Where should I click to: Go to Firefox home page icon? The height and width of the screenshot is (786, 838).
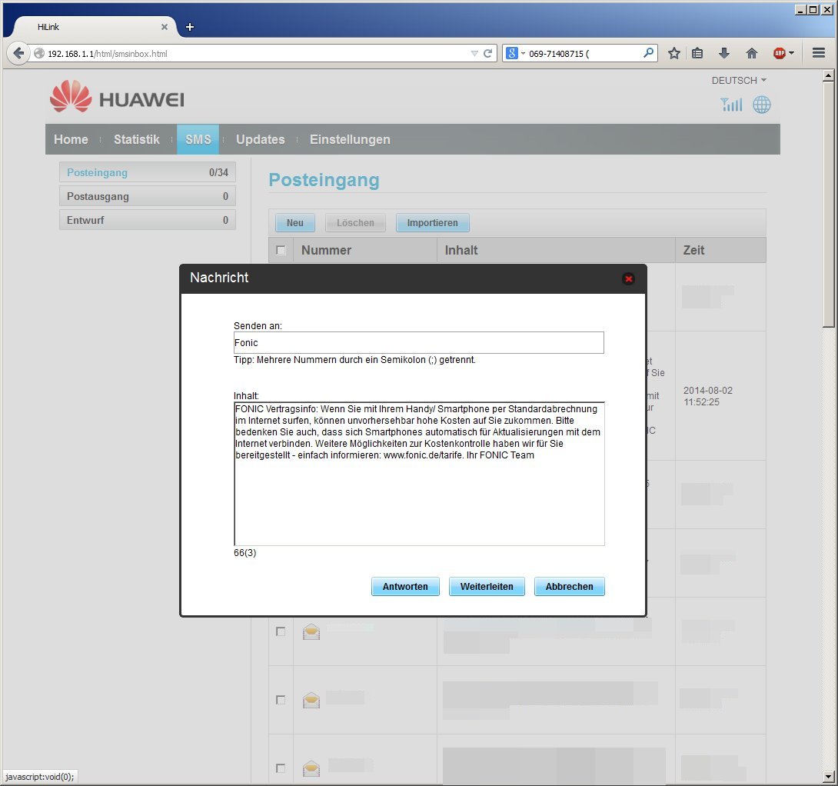751,53
